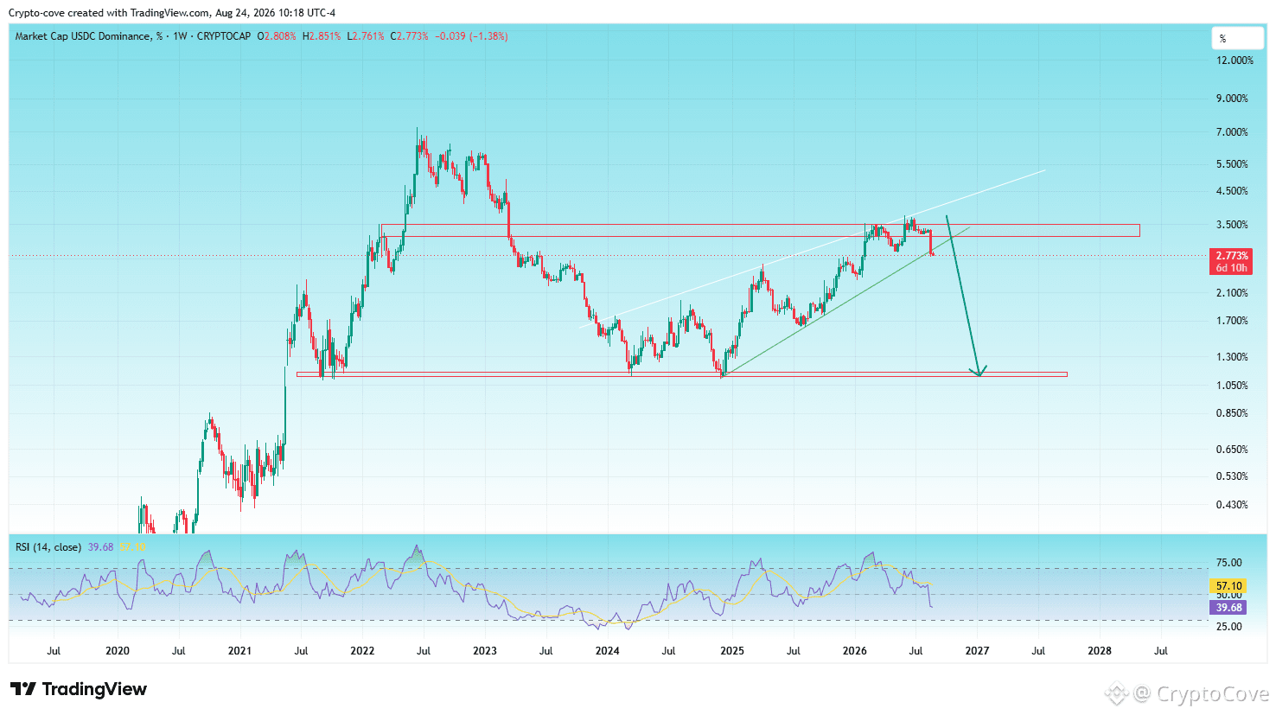Click the 2024 label on the time axis
This screenshot has width=1276, height=715.
pyautogui.click(x=608, y=651)
